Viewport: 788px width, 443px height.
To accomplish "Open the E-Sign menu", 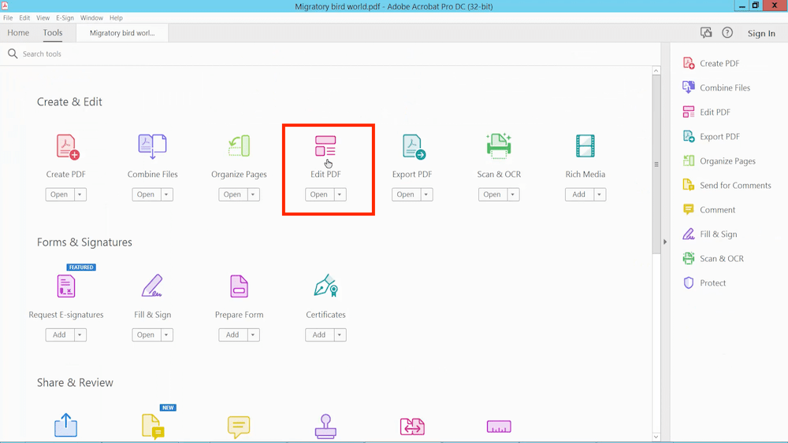I will 65,17.
